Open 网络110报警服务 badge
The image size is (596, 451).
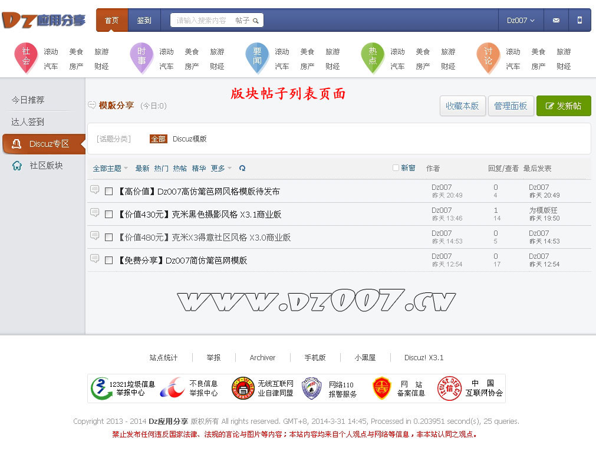[x=330, y=389]
